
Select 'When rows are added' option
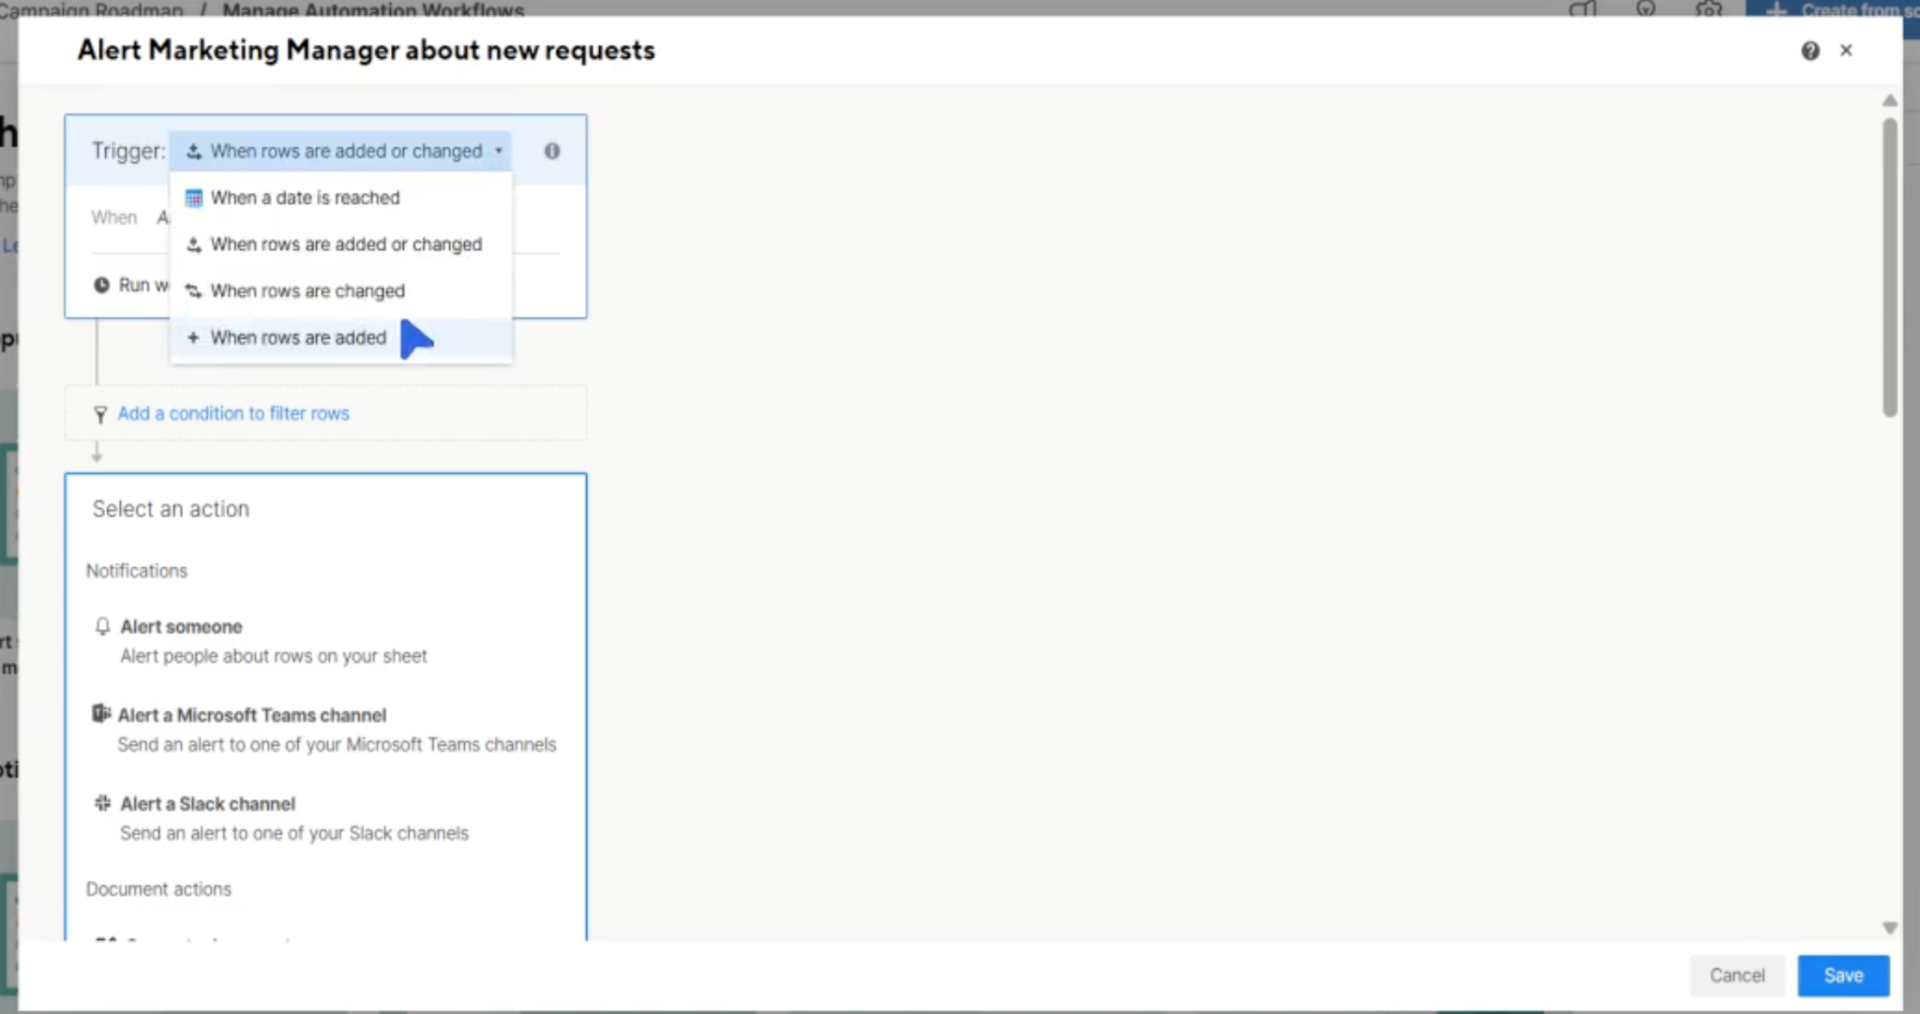pos(341,338)
